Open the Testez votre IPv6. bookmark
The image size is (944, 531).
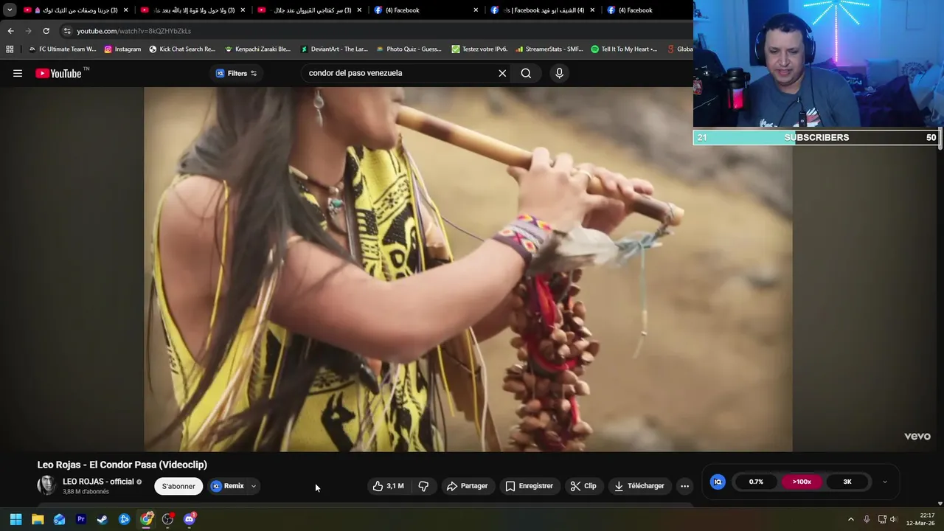479,49
